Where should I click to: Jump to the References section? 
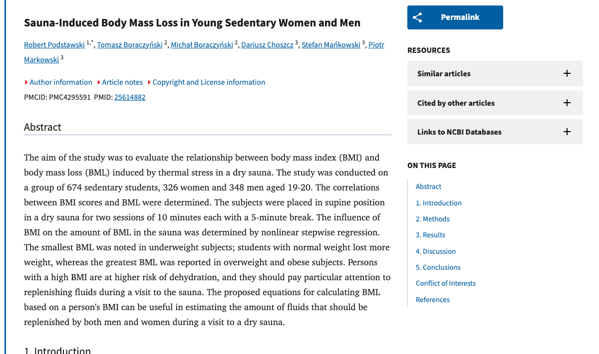pos(432,299)
